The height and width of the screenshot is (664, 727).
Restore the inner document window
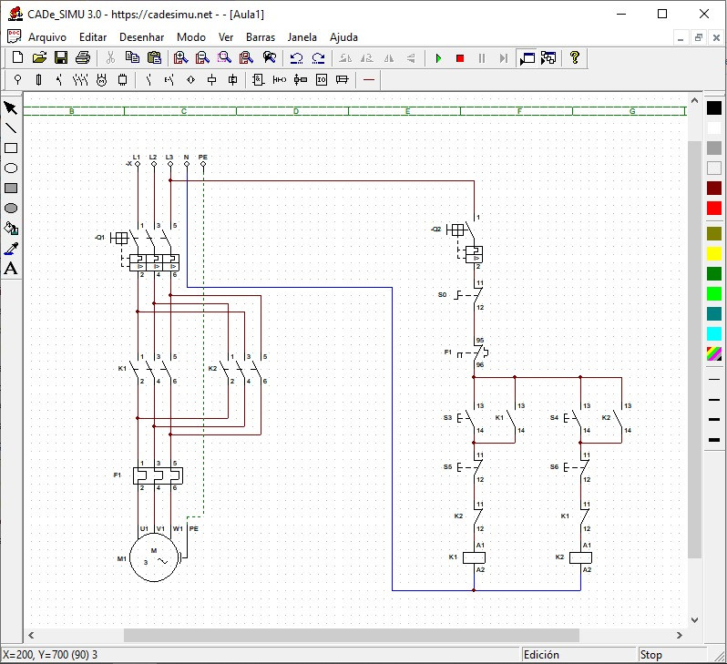[x=698, y=37]
